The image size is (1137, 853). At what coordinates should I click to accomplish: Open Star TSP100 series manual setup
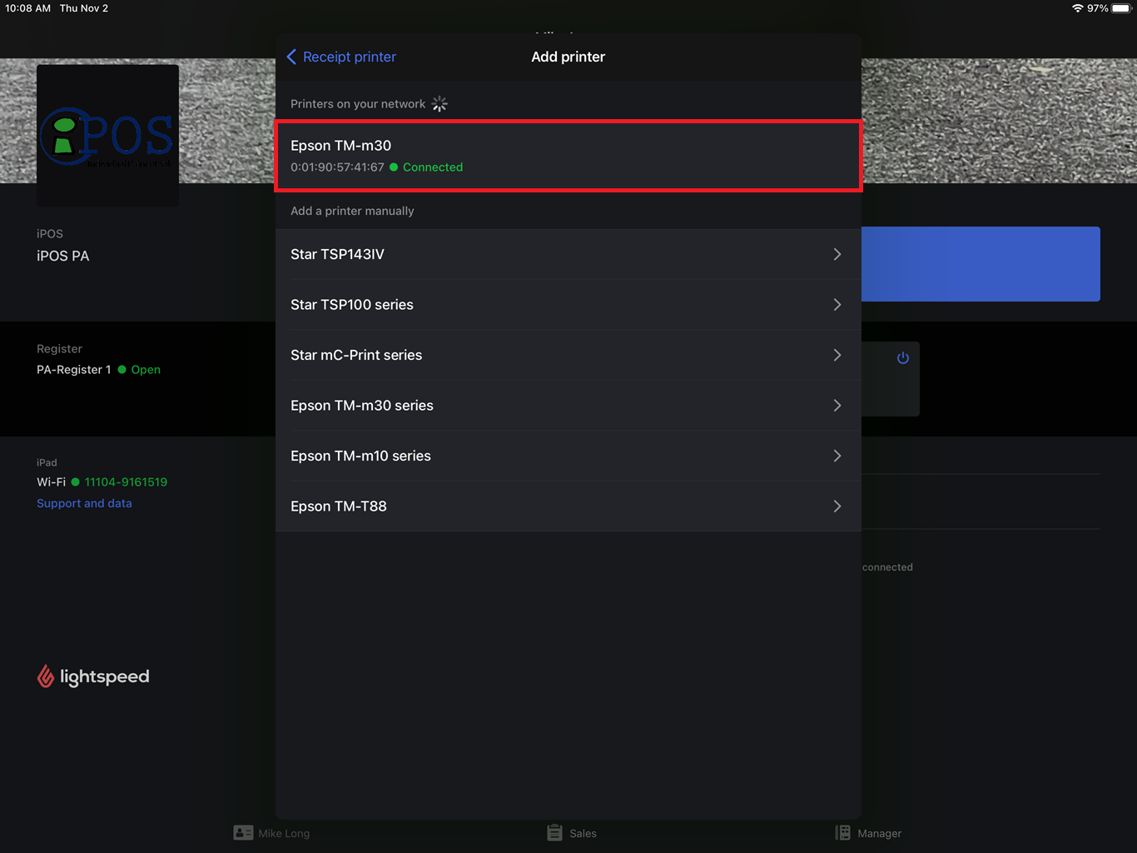(x=568, y=305)
